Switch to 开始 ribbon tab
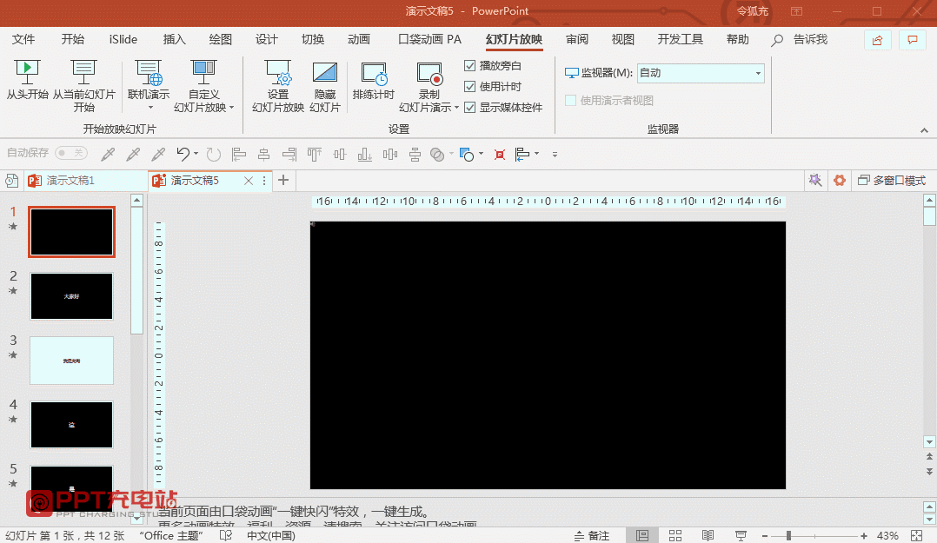 73,39
